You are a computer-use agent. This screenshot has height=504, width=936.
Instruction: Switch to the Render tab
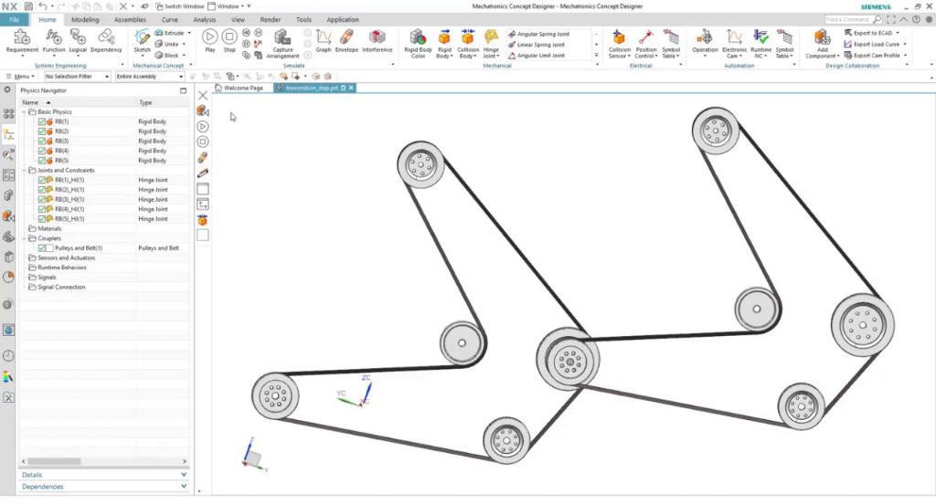pos(271,20)
